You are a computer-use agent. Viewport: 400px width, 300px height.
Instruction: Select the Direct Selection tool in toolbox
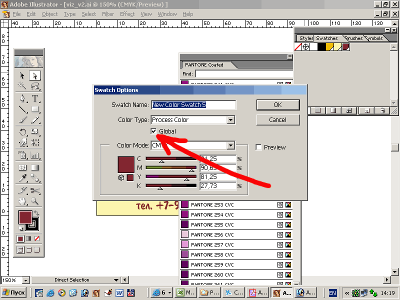pos(35,75)
